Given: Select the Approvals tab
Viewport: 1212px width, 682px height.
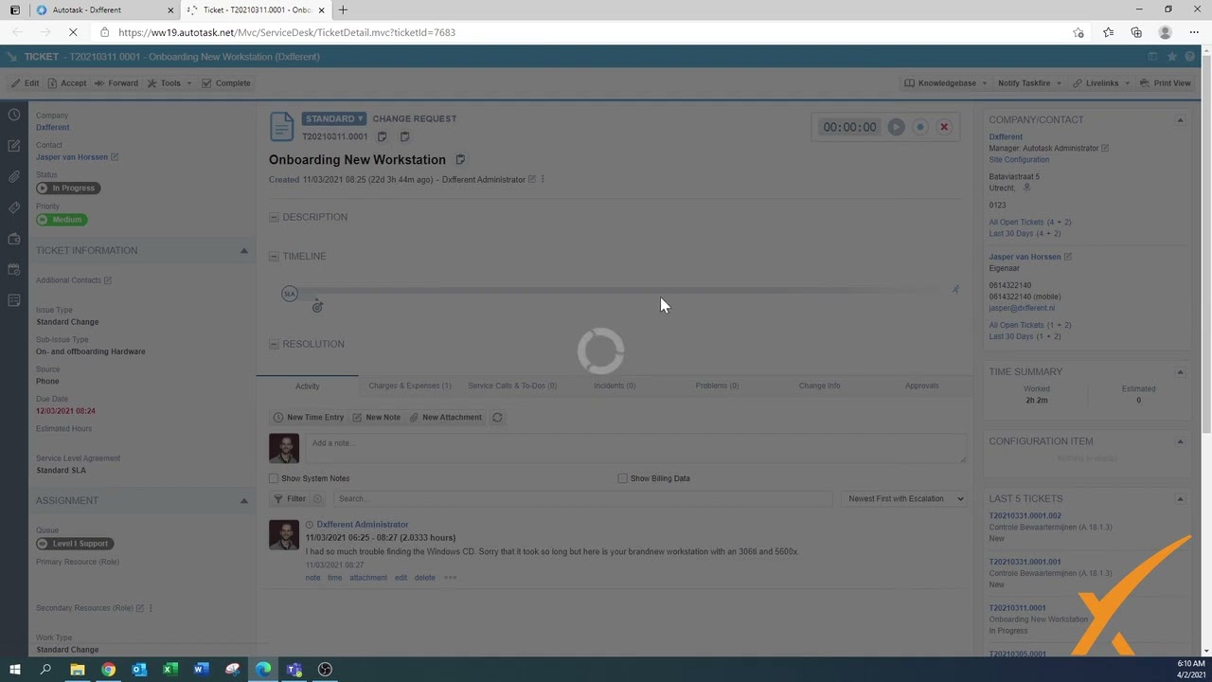Looking at the screenshot, I should click(x=921, y=386).
